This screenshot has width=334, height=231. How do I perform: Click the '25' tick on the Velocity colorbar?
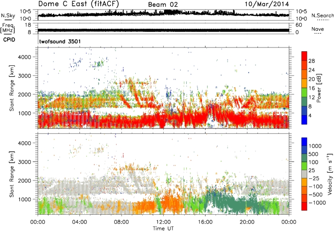point(313,170)
